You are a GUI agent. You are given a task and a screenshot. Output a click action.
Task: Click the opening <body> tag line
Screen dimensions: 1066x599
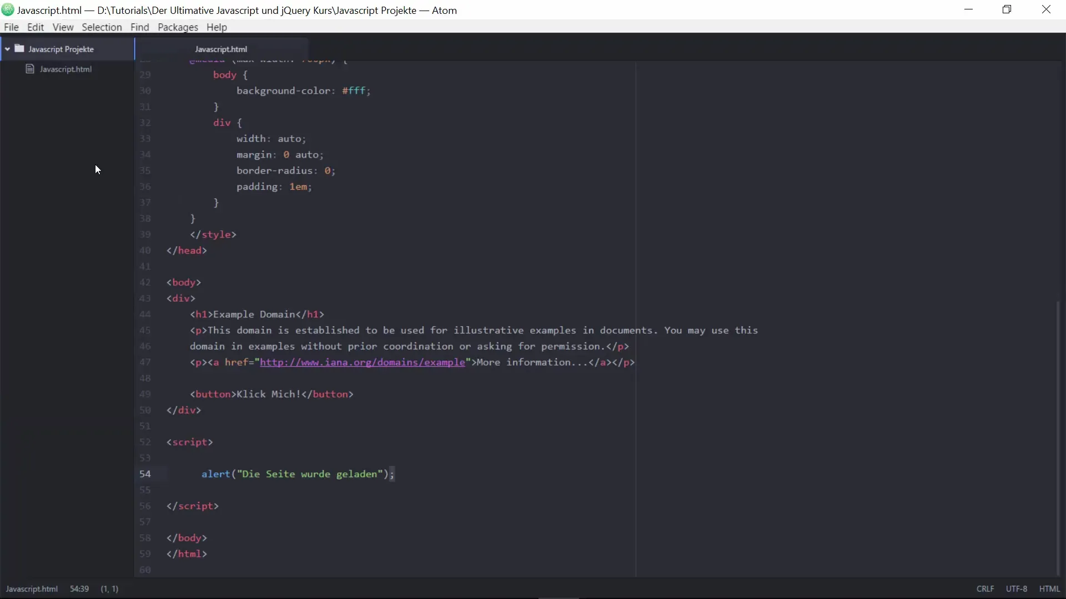tap(184, 282)
